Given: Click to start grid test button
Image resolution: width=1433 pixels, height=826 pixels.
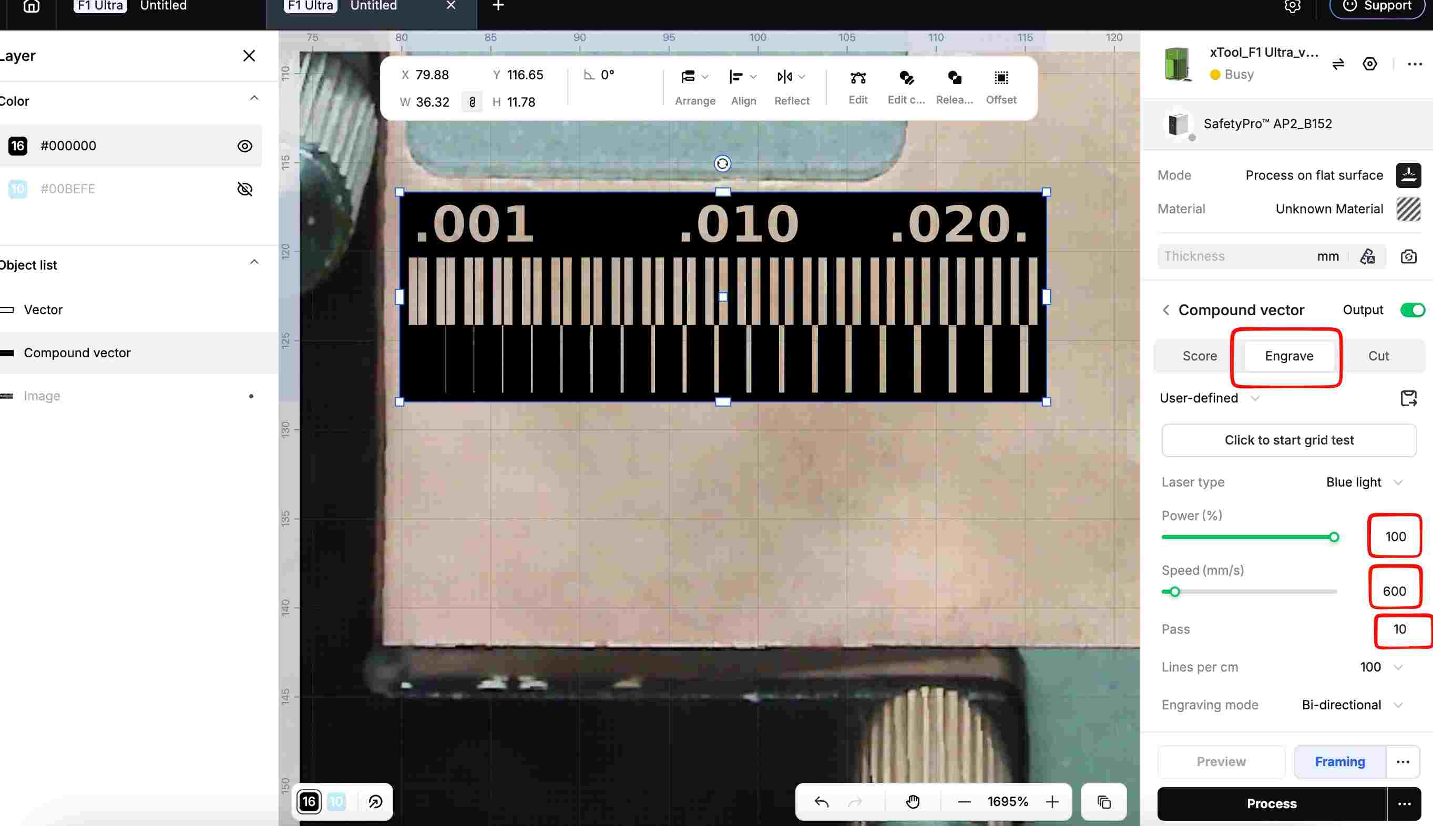Looking at the screenshot, I should click(1289, 440).
